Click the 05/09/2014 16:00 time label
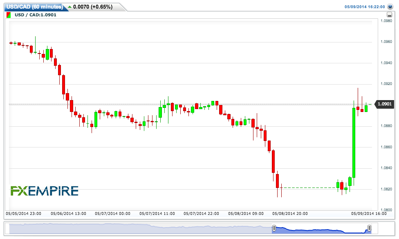Image resolution: width=399 pixels, height=239 pixels. (x=369, y=214)
